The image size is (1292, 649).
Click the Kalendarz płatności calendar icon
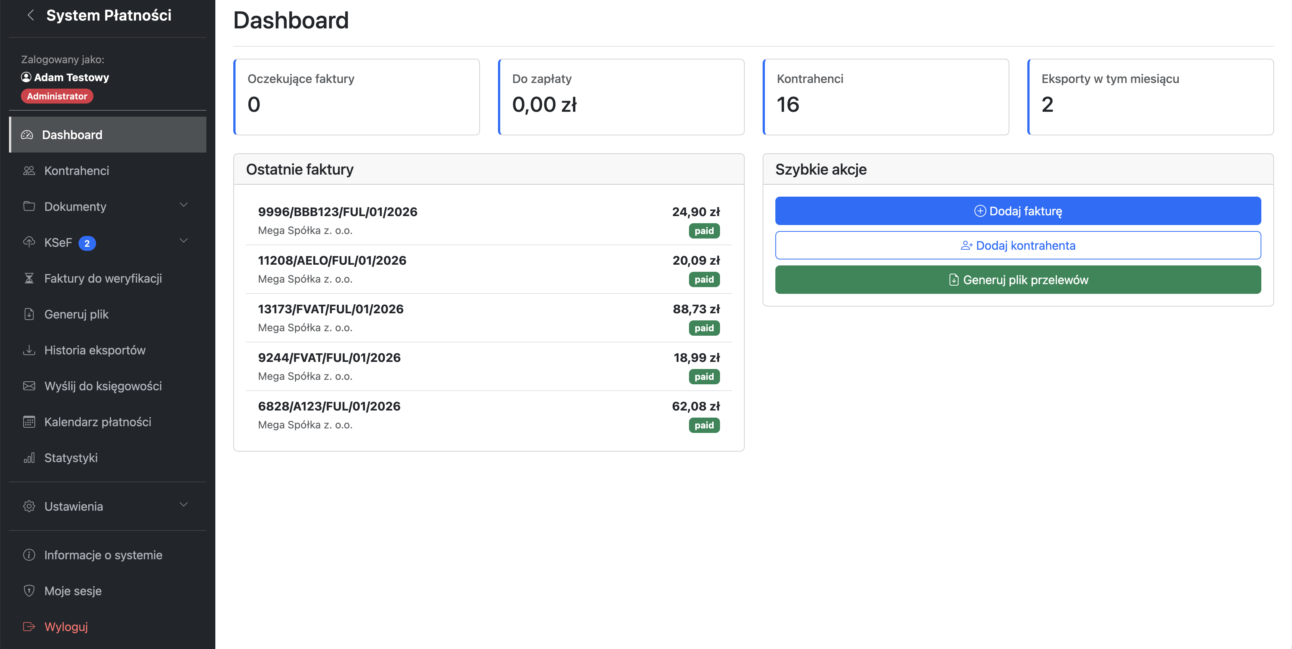click(x=29, y=421)
